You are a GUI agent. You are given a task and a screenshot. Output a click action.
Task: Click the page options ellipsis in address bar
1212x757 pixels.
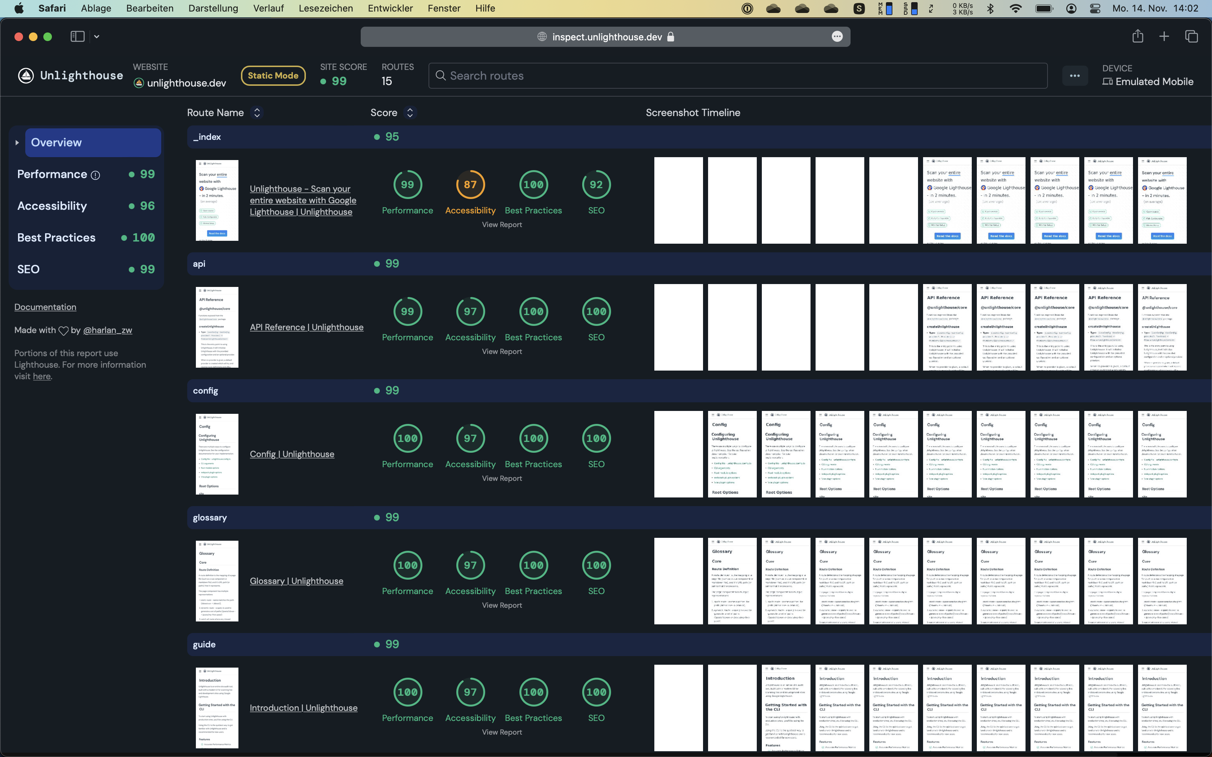pyautogui.click(x=837, y=36)
